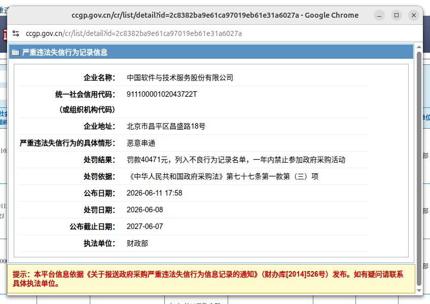Click address 北京市昌平区昌盛路18号
430x304 pixels.
(x=166, y=126)
